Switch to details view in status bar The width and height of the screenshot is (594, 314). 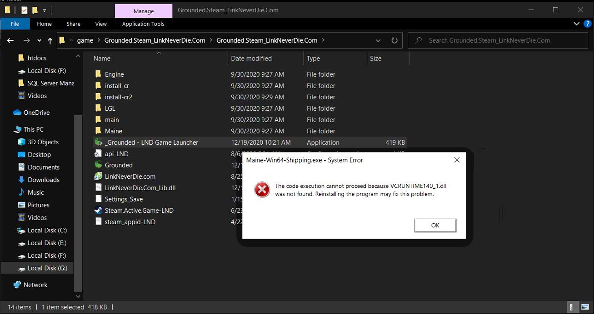tap(572, 307)
